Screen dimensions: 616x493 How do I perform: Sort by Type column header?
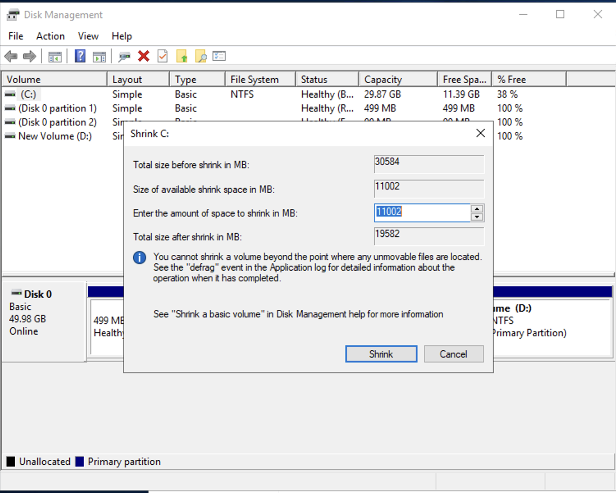(198, 79)
